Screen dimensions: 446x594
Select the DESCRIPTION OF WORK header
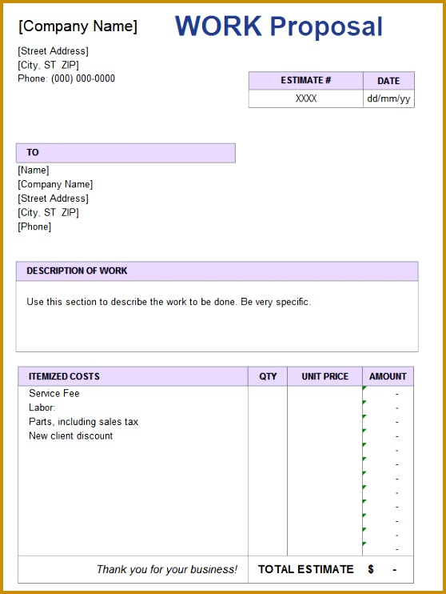pyautogui.click(x=217, y=271)
